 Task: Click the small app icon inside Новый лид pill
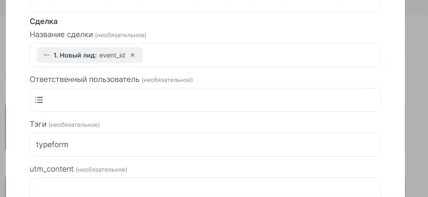click(46, 55)
